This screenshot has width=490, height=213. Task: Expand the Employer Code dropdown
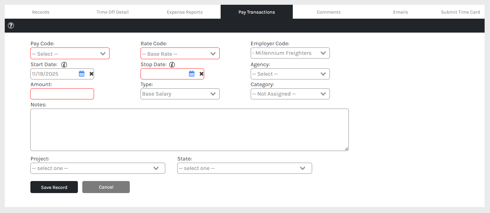coord(290,53)
